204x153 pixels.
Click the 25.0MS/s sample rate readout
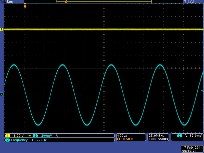pos(158,135)
